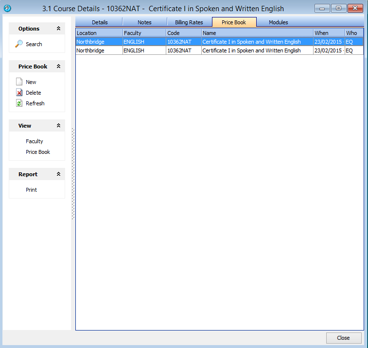Image resolution: width=368 pixels, height=348 pixels.
Task: Collapse the Price Book panel section
Action: [58, 66]
